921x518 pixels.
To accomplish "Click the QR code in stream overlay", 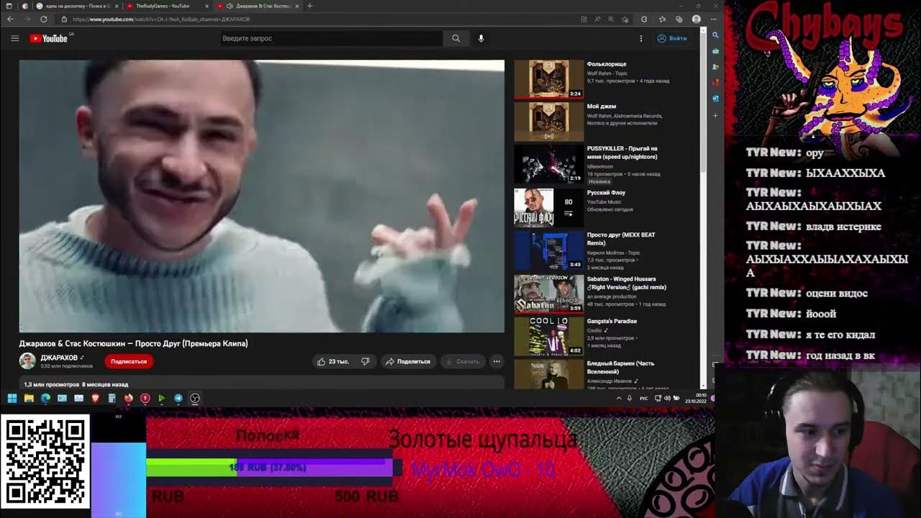I will click(45, 462).
